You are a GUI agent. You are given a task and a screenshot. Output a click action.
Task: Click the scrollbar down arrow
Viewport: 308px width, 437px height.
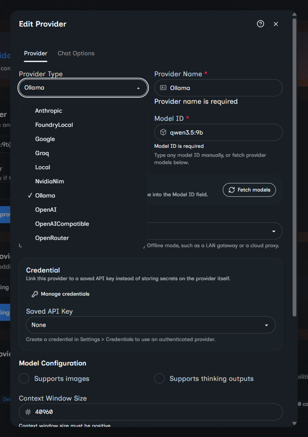point(294,423)
